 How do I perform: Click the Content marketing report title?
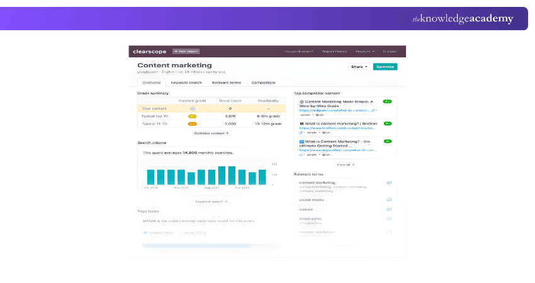tap(174, 65)
